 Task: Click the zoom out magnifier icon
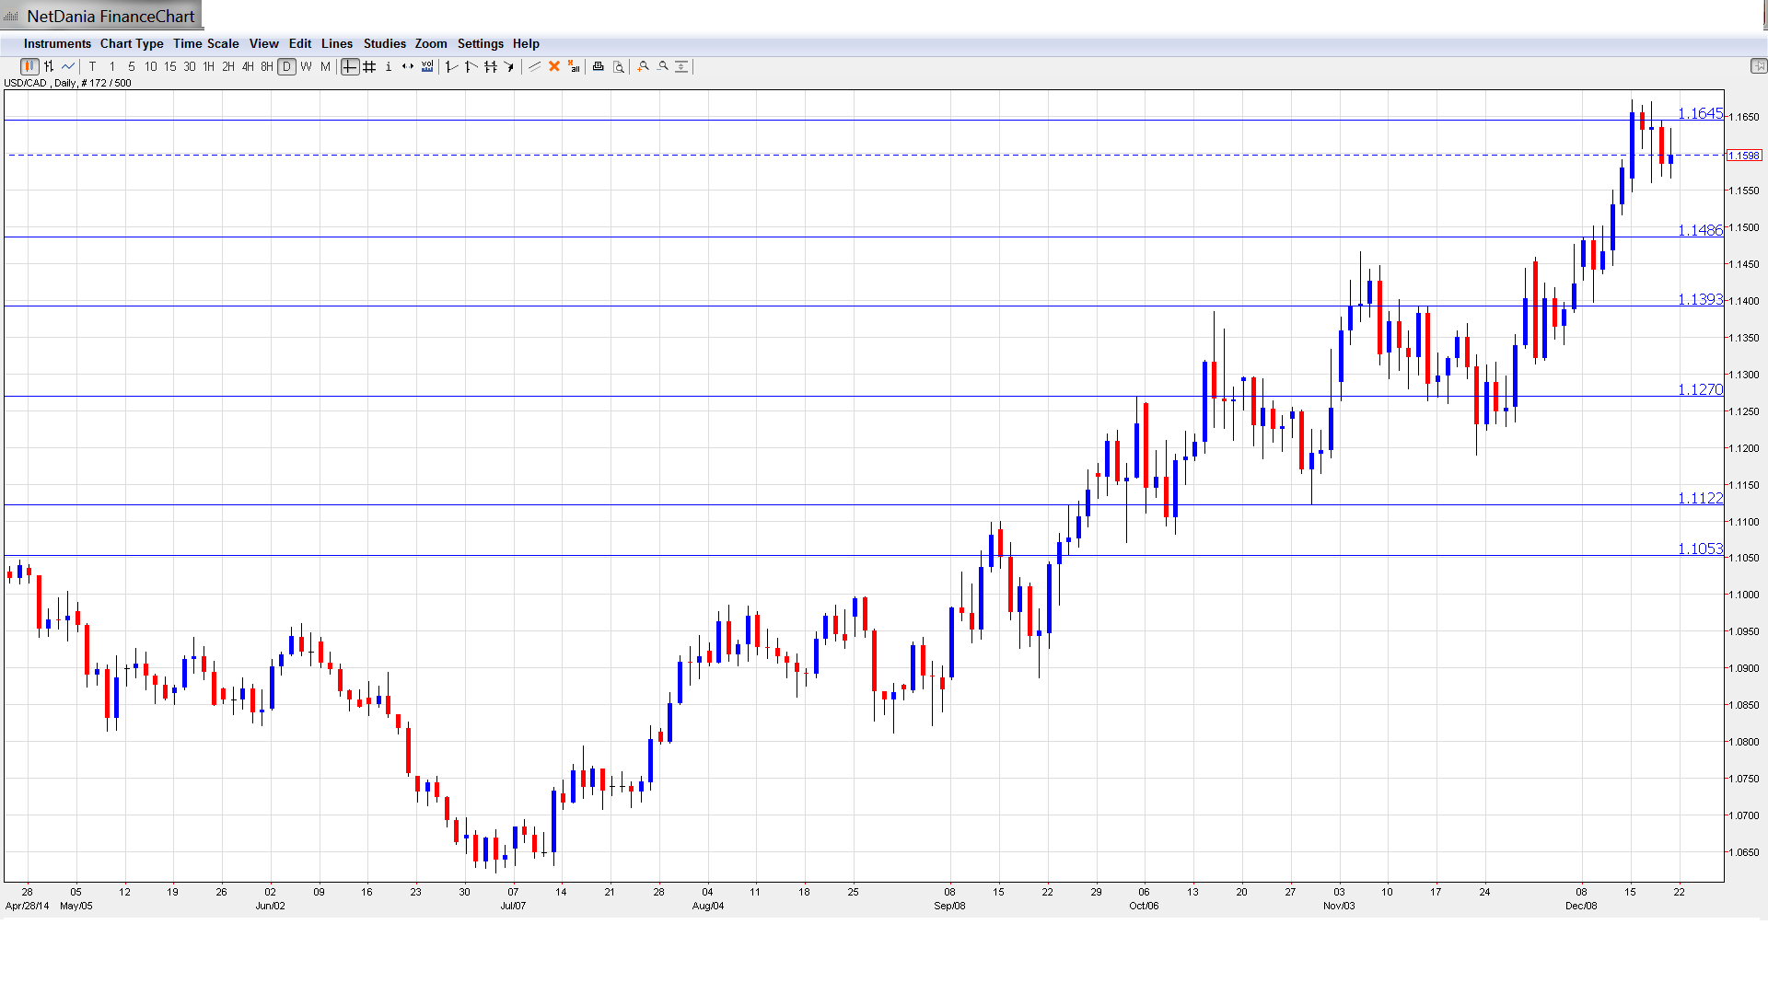coord(663,66)
